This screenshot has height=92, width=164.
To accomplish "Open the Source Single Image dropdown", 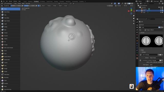I will 156,58.
